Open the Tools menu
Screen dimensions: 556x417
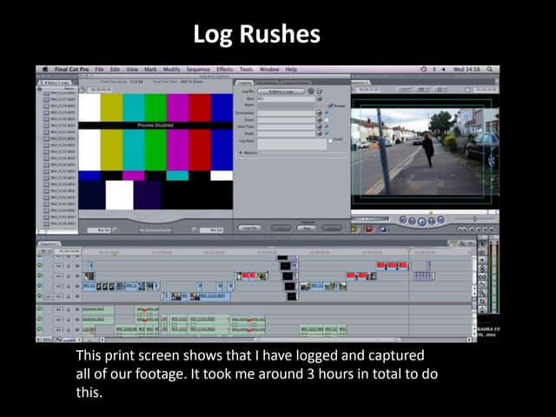click(x=246, y=69)
